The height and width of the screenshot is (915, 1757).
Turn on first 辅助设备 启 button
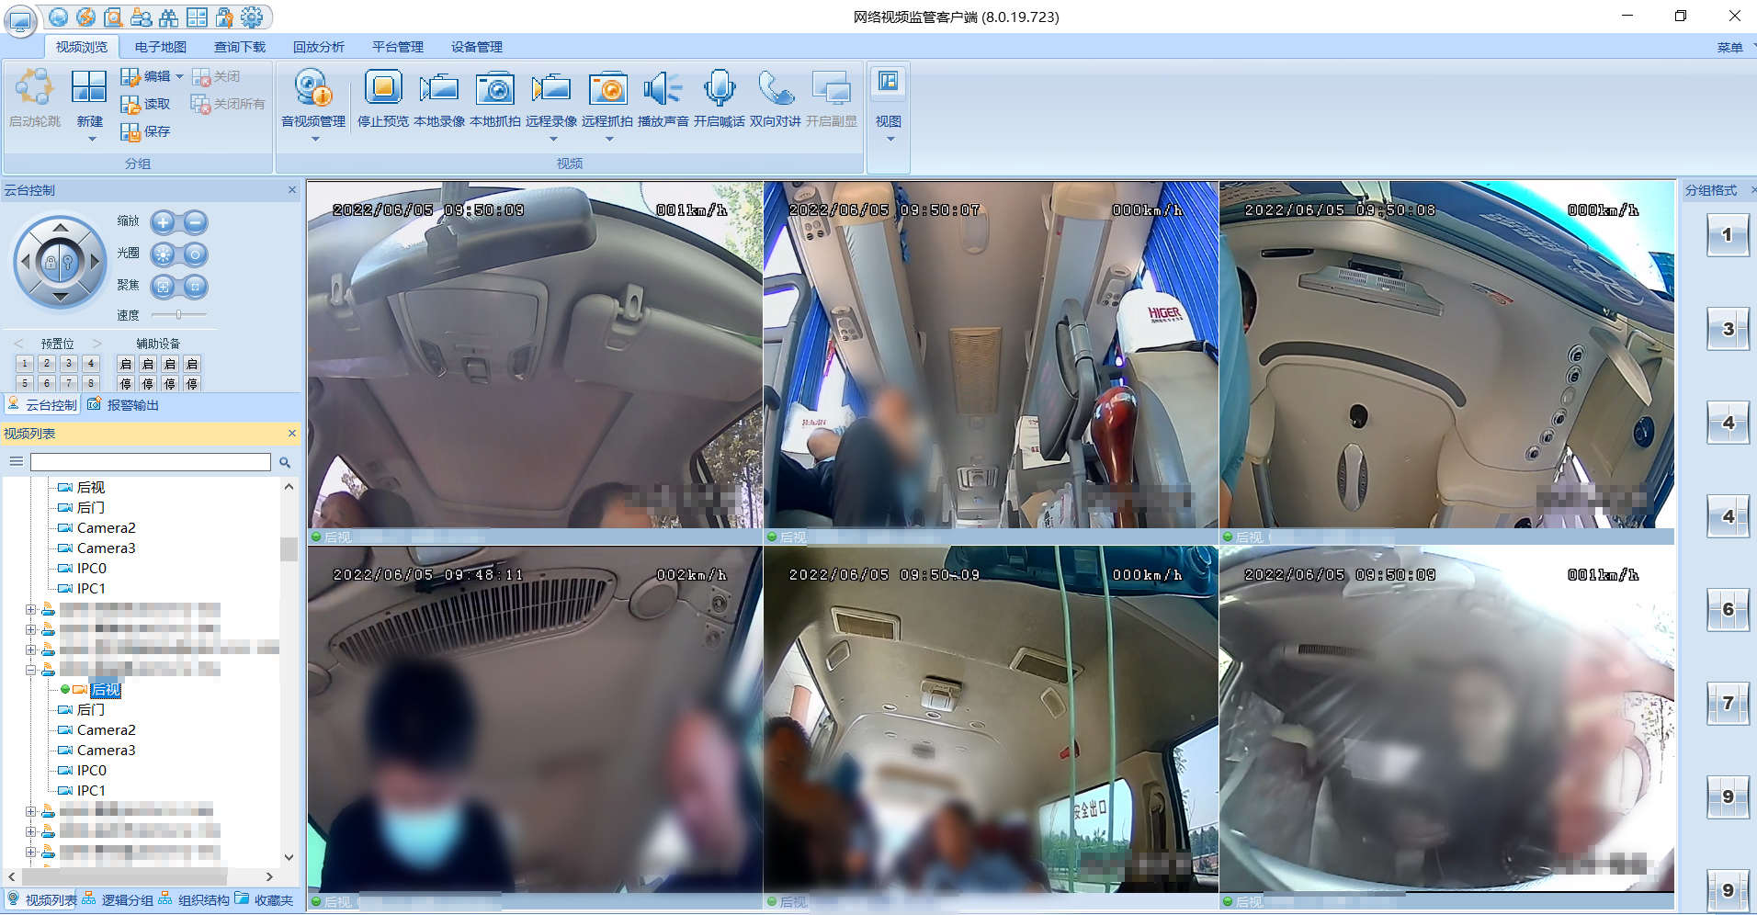point(126,364)
